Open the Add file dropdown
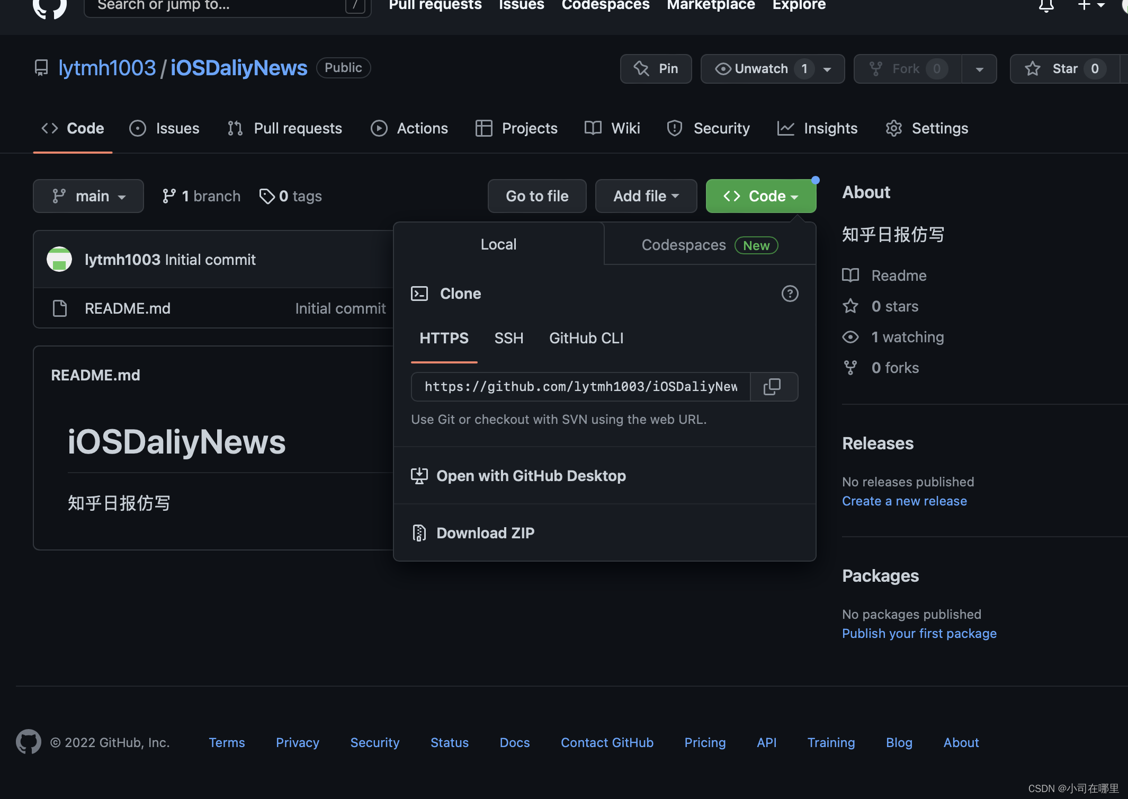This screenshot has width=1128, height=799. 646,196
